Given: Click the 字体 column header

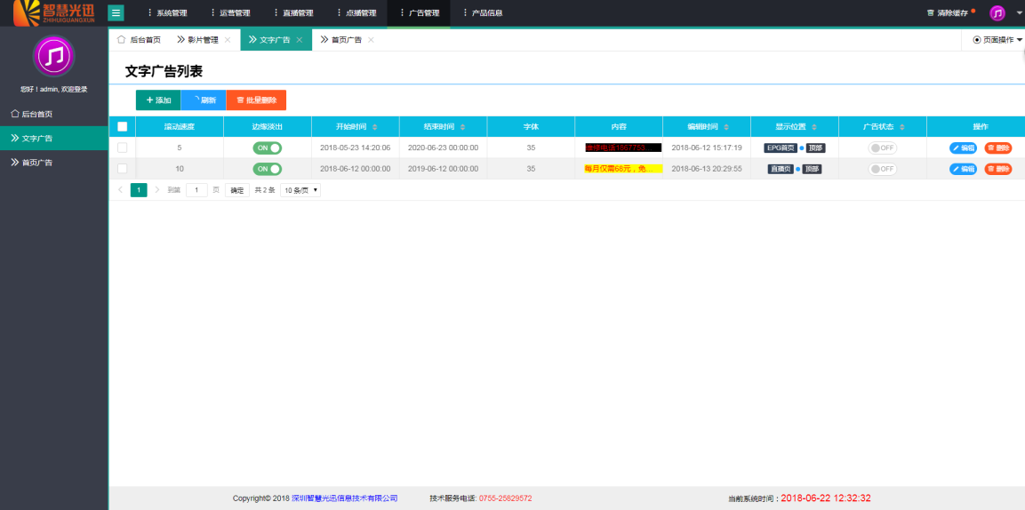Looking at the screenshot, I should click(531, 127).
